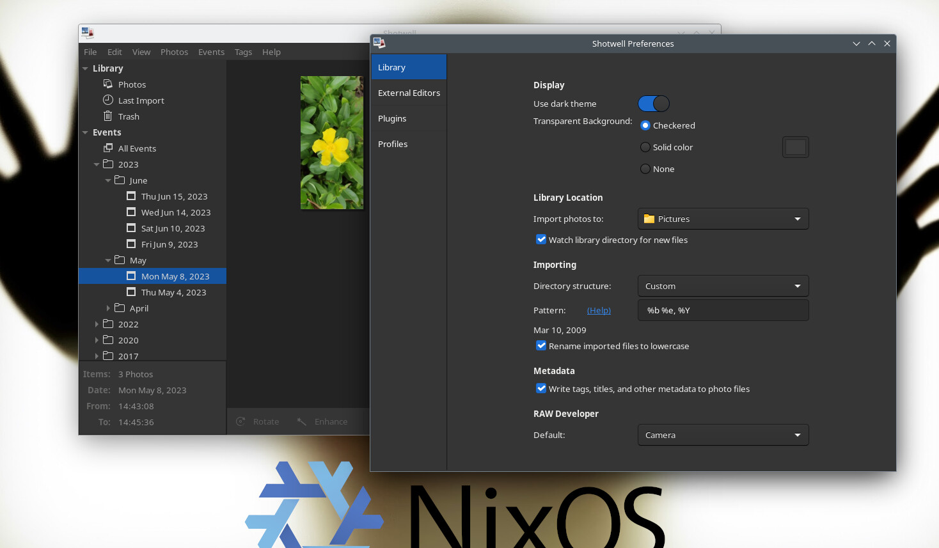Viewport: 939px width, 548px height.
Task: Switch to Plugins preferences tab
Action: 409,118
